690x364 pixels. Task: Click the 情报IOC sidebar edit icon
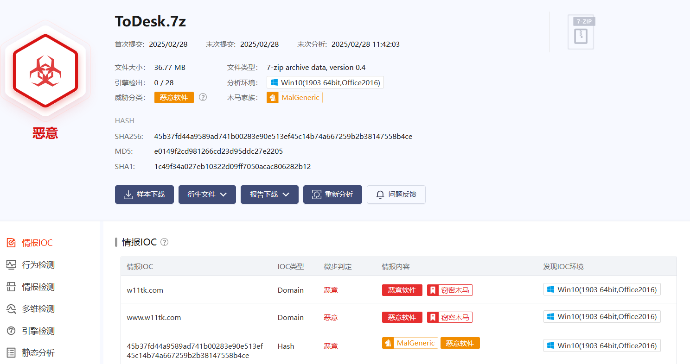11,243
